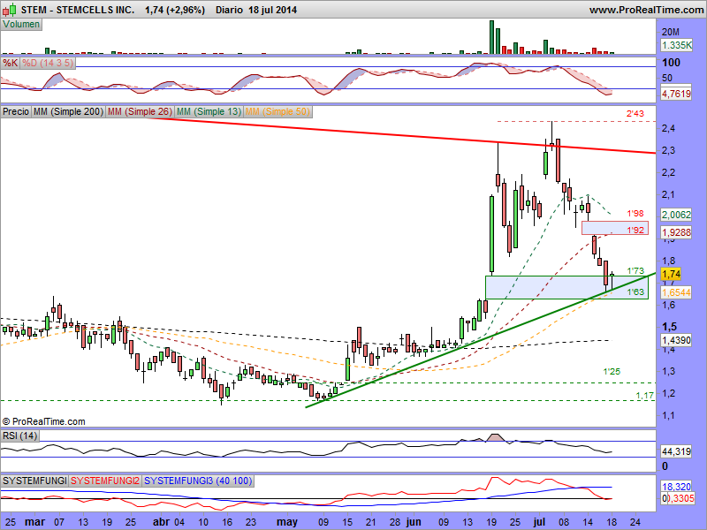Click the jun month label on time axis
The height and width of the screenshot is (530, 707).
click(x=414, y=522)
